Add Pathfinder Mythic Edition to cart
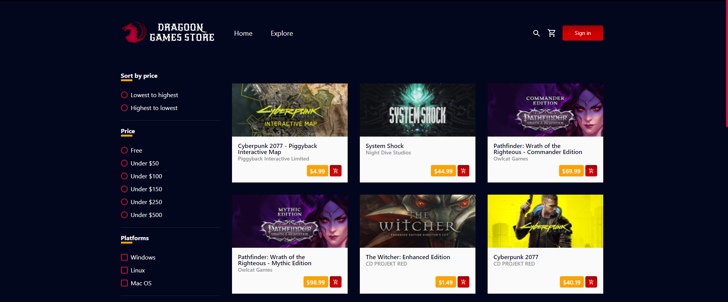The width and height of the screenshot is (728, 302). pyautogui.click(x=335, y=282)
